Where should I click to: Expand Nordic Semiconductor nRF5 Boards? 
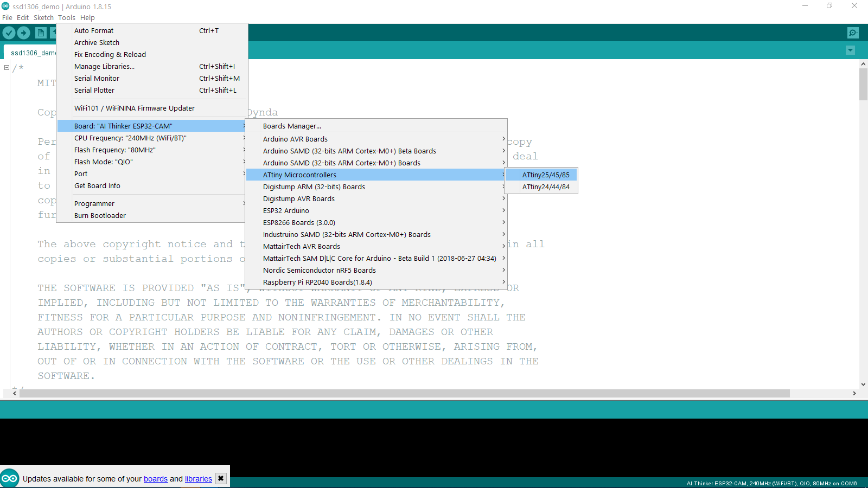[x=376, y=271]
